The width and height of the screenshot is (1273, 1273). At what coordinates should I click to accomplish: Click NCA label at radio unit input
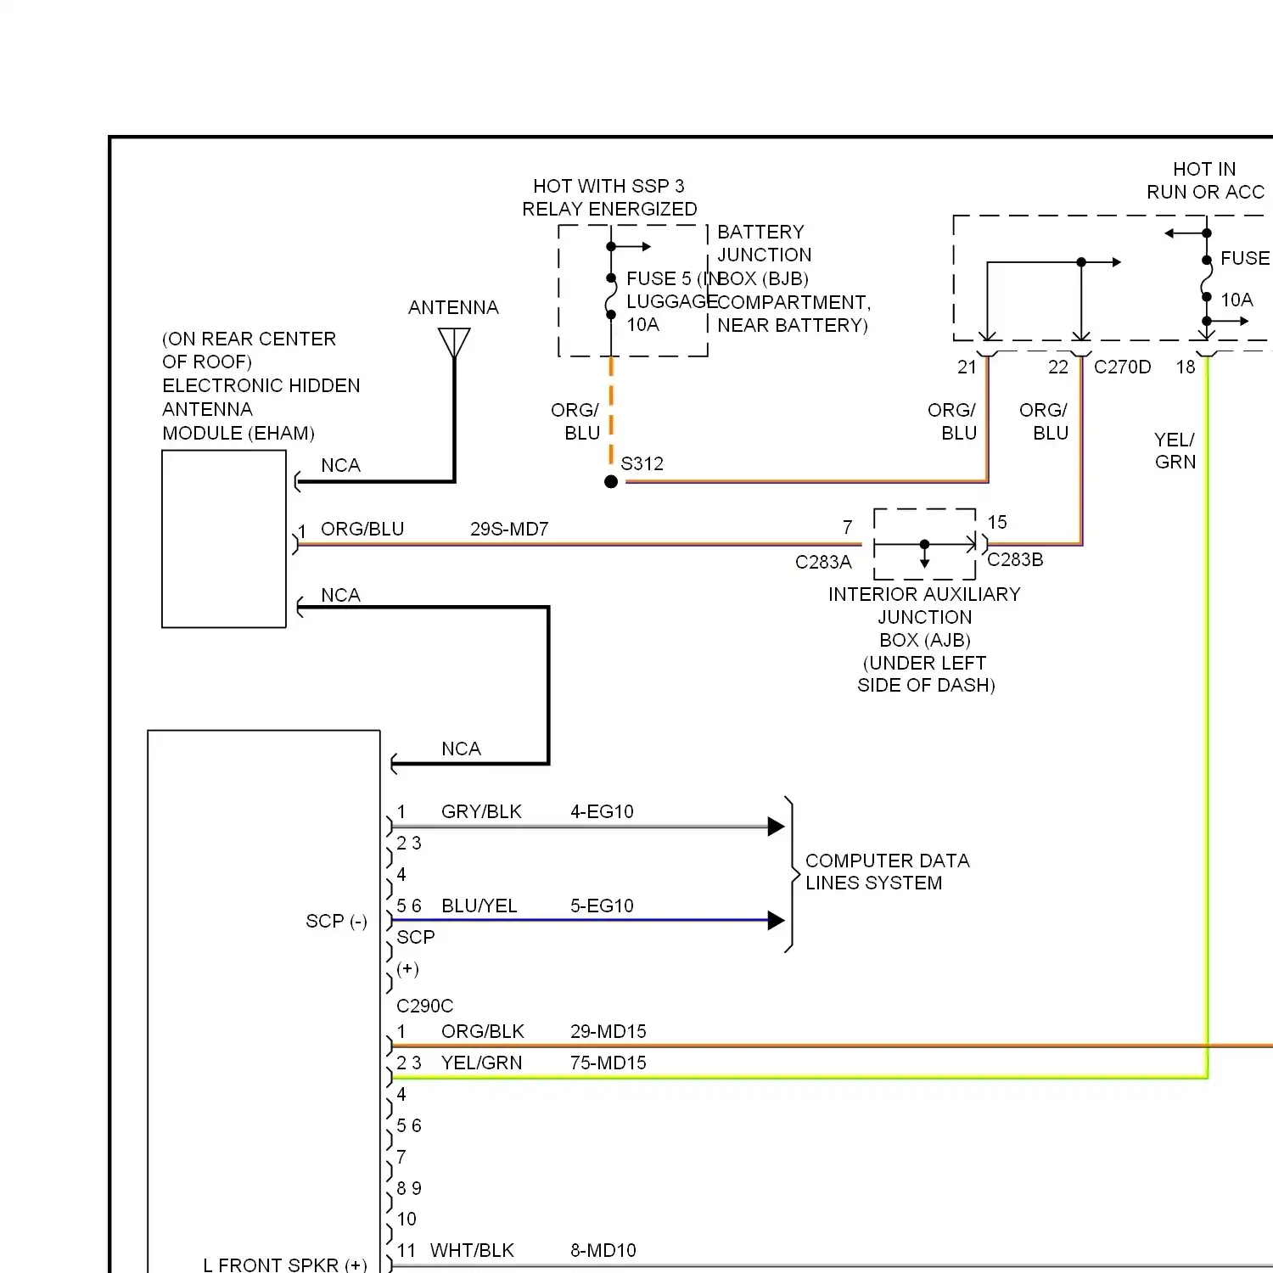point(461,749)
